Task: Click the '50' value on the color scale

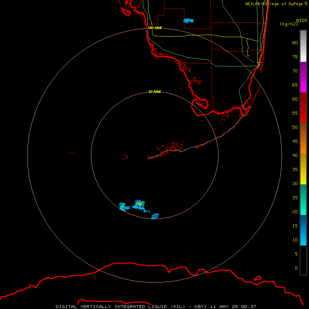Action: coord(295,127)
